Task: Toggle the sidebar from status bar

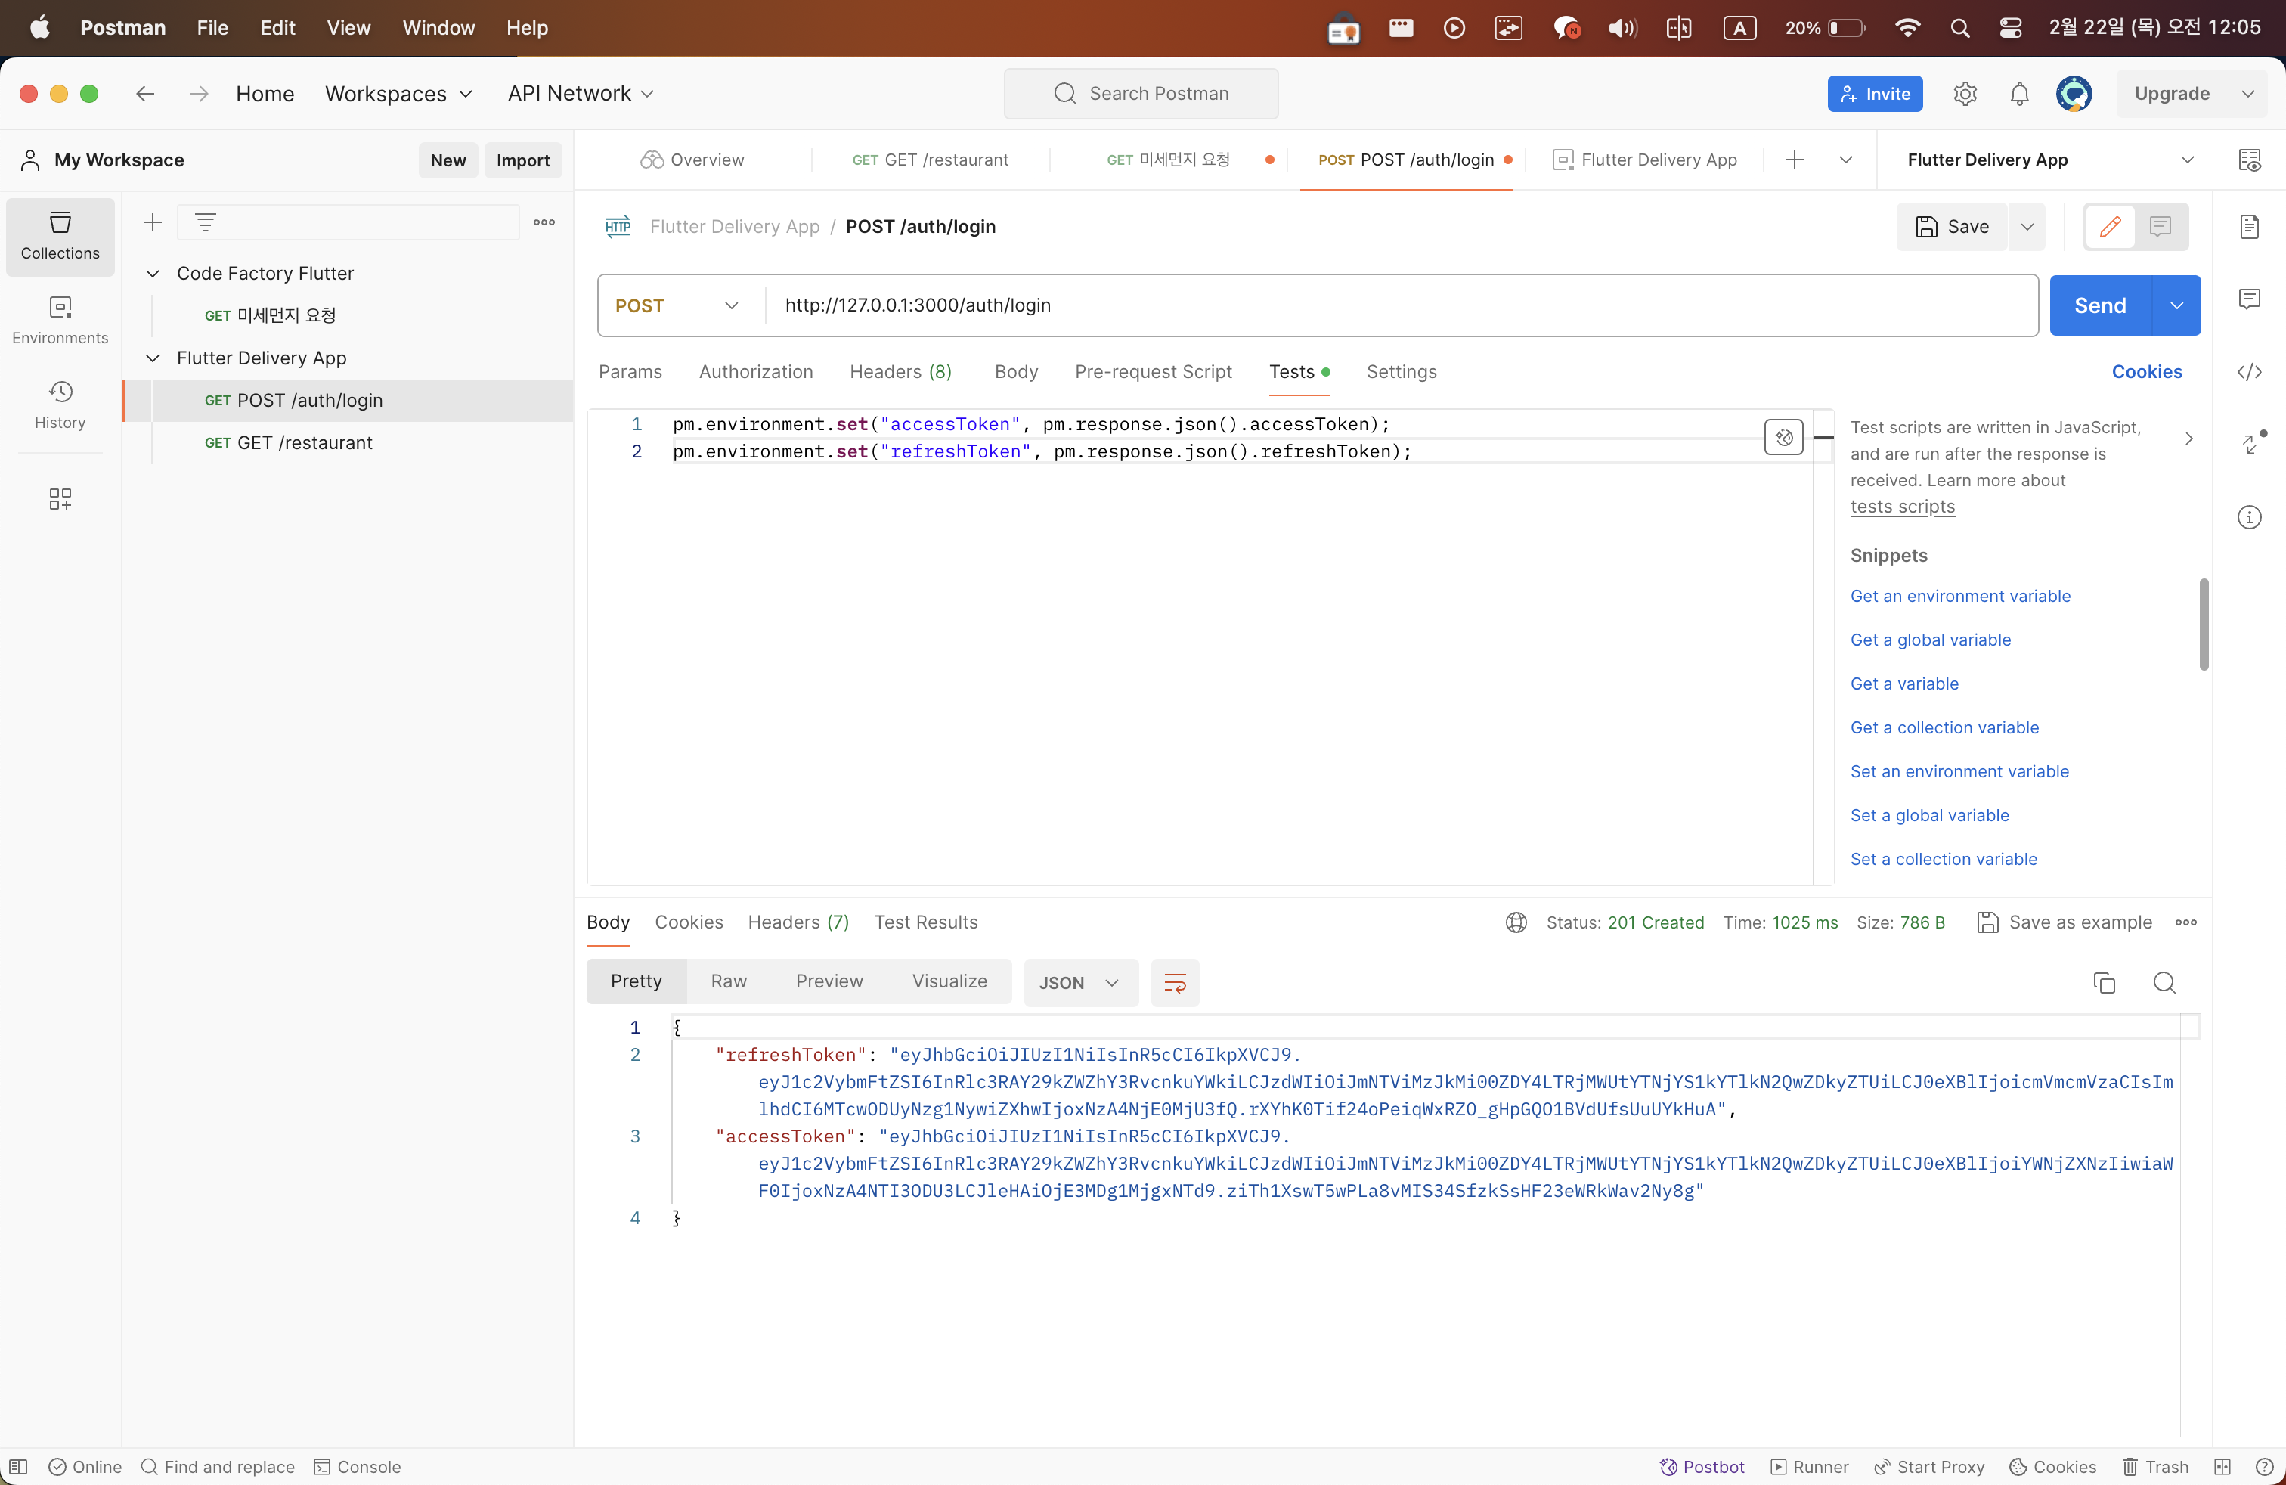Action: (x=18, y=1467)
